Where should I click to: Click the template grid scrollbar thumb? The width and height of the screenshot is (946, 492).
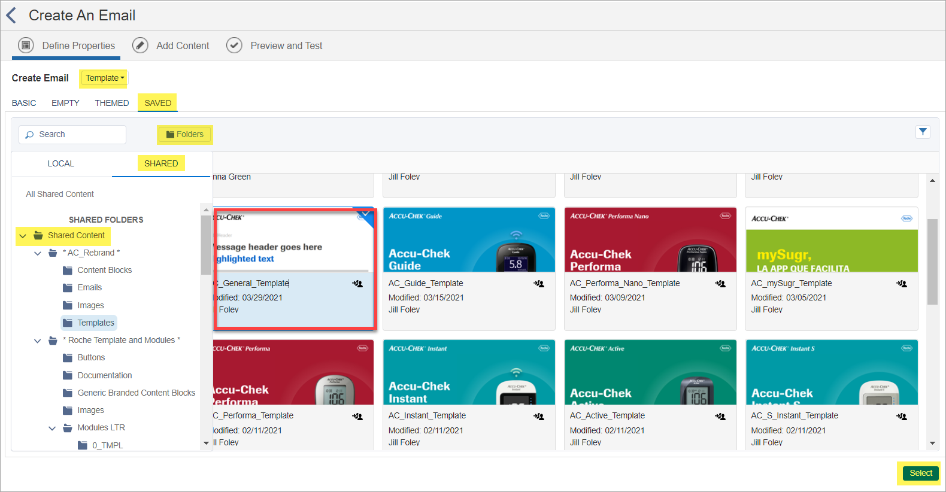pyautogui.click(x=932, y=262)
